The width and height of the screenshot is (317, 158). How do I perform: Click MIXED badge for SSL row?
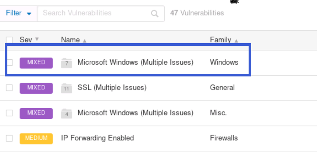36,88
